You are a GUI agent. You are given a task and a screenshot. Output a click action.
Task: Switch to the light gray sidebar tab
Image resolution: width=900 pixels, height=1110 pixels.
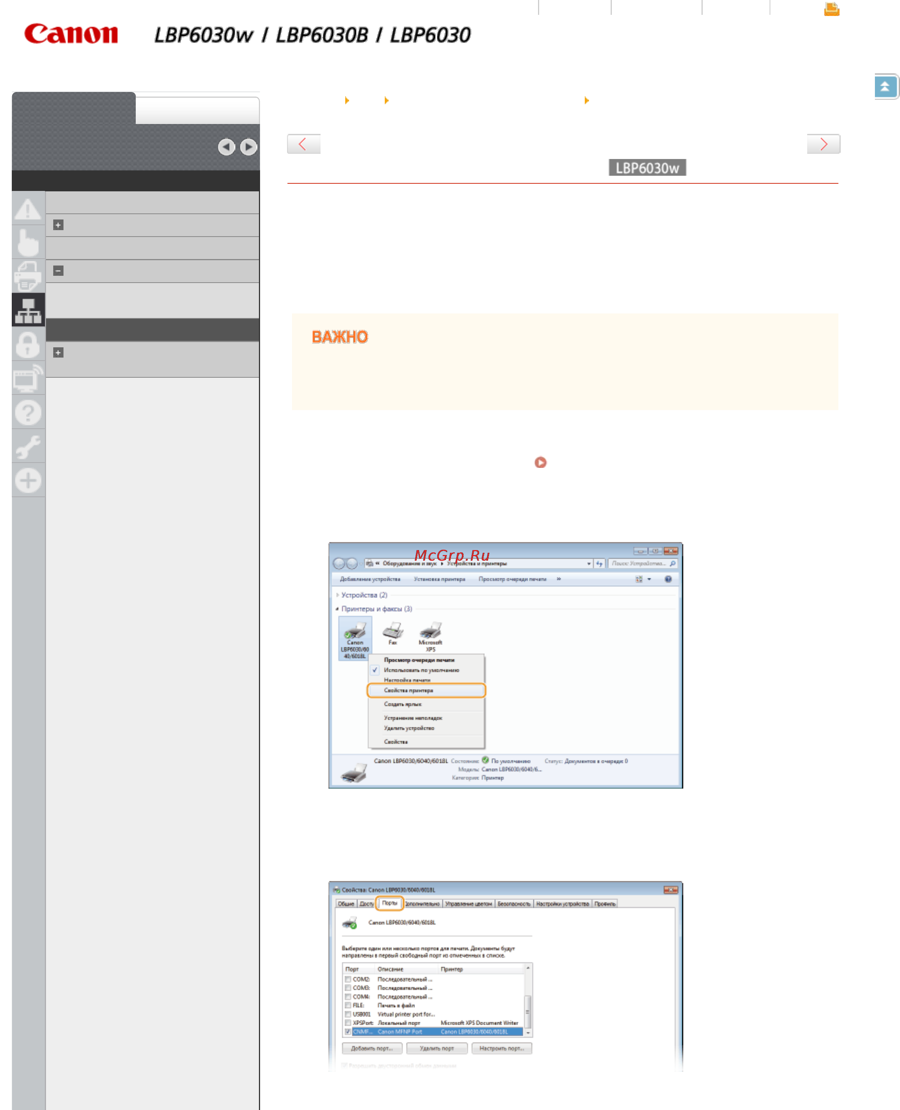tap(197, 110)
